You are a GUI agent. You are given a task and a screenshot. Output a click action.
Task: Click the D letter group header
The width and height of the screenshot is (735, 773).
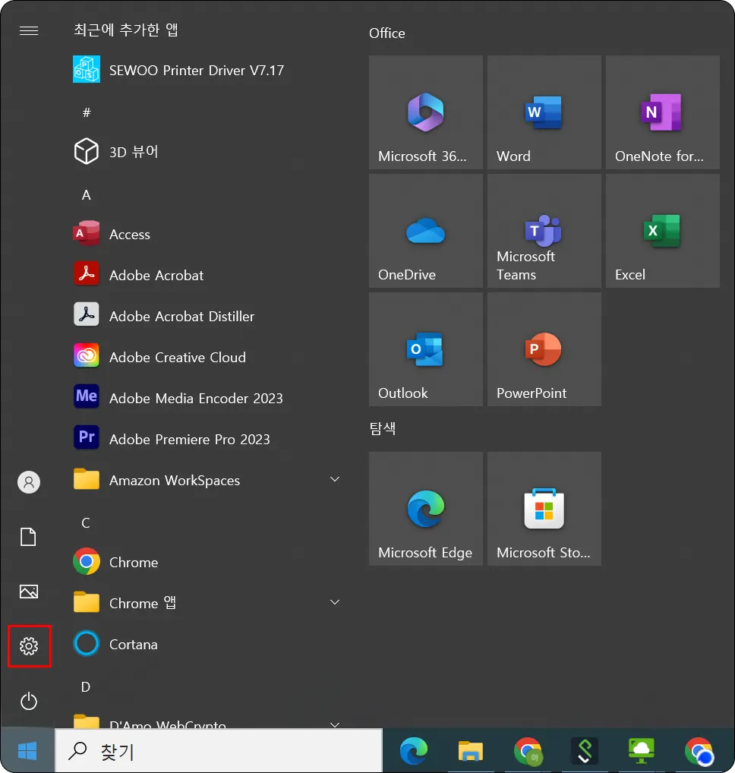[x=86, y=686]
